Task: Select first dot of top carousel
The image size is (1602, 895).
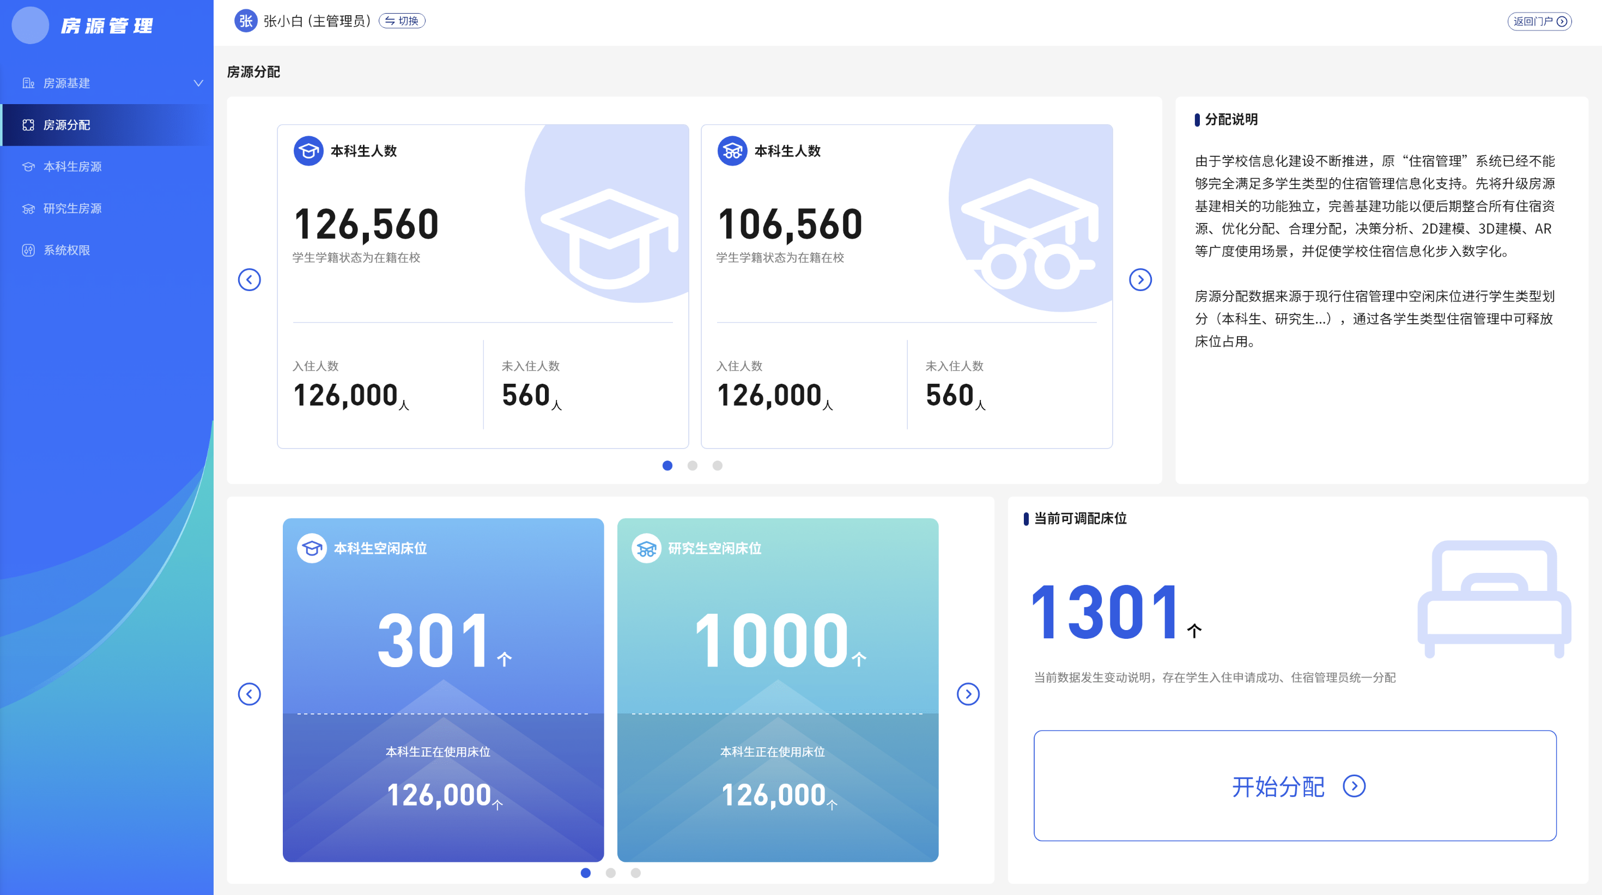Action: point(667,465)
